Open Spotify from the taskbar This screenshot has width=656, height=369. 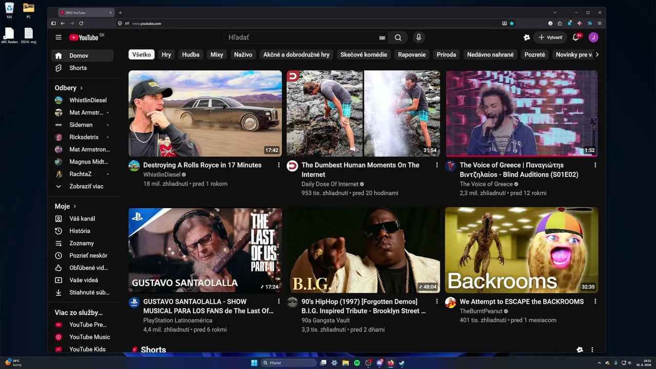pyautogui.click(x=357, y=363)
